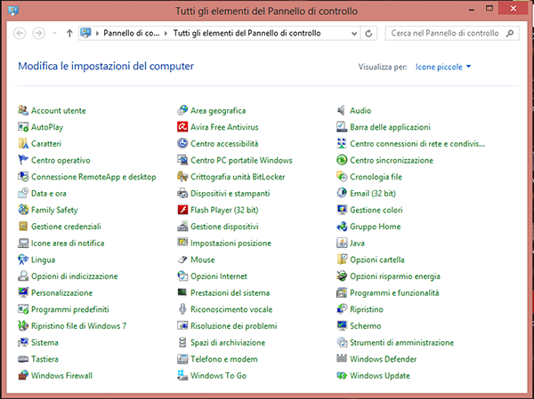Expand the arrow after Pannello di co... breadcrumb
534x399 pixels.
pos(166,34)
